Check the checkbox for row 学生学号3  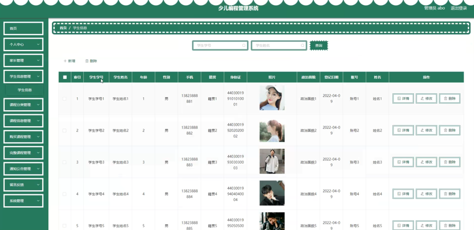coord(64,162)
